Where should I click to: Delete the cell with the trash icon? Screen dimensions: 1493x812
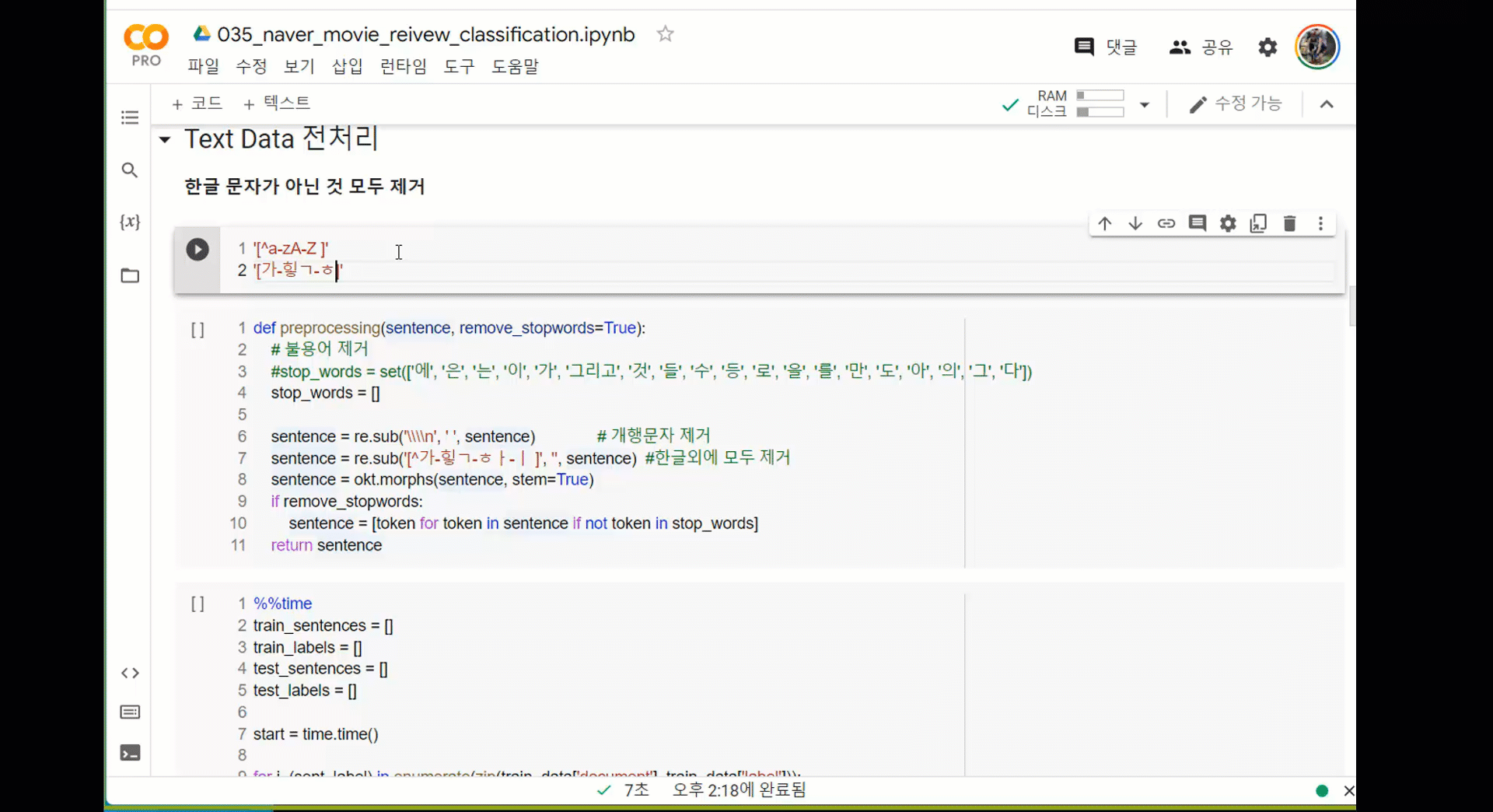coord(1289,224)
